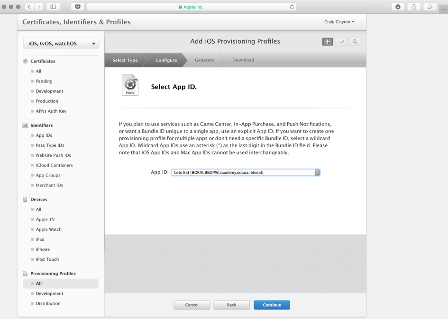Open iCloud Containers

click(55, 166)
